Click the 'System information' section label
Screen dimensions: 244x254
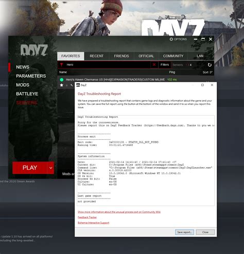[x=91, y=156]
